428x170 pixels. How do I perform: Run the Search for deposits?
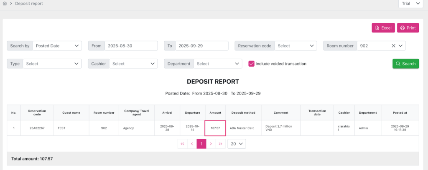click(x=405, y=64)
